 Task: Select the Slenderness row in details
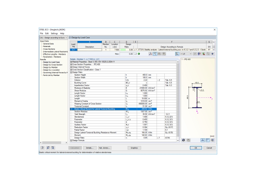pos(123,117)
